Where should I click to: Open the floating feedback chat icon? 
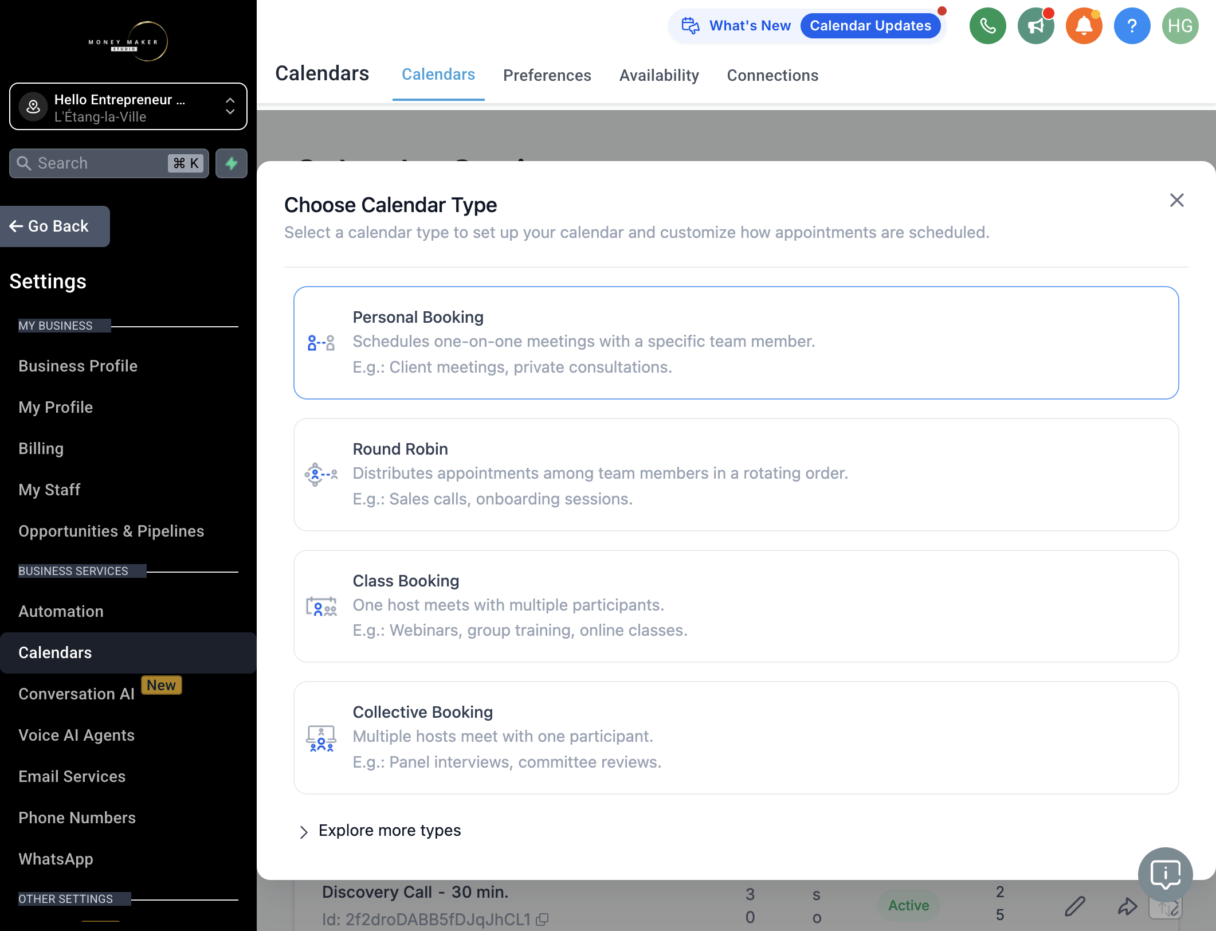point(1166,875)
